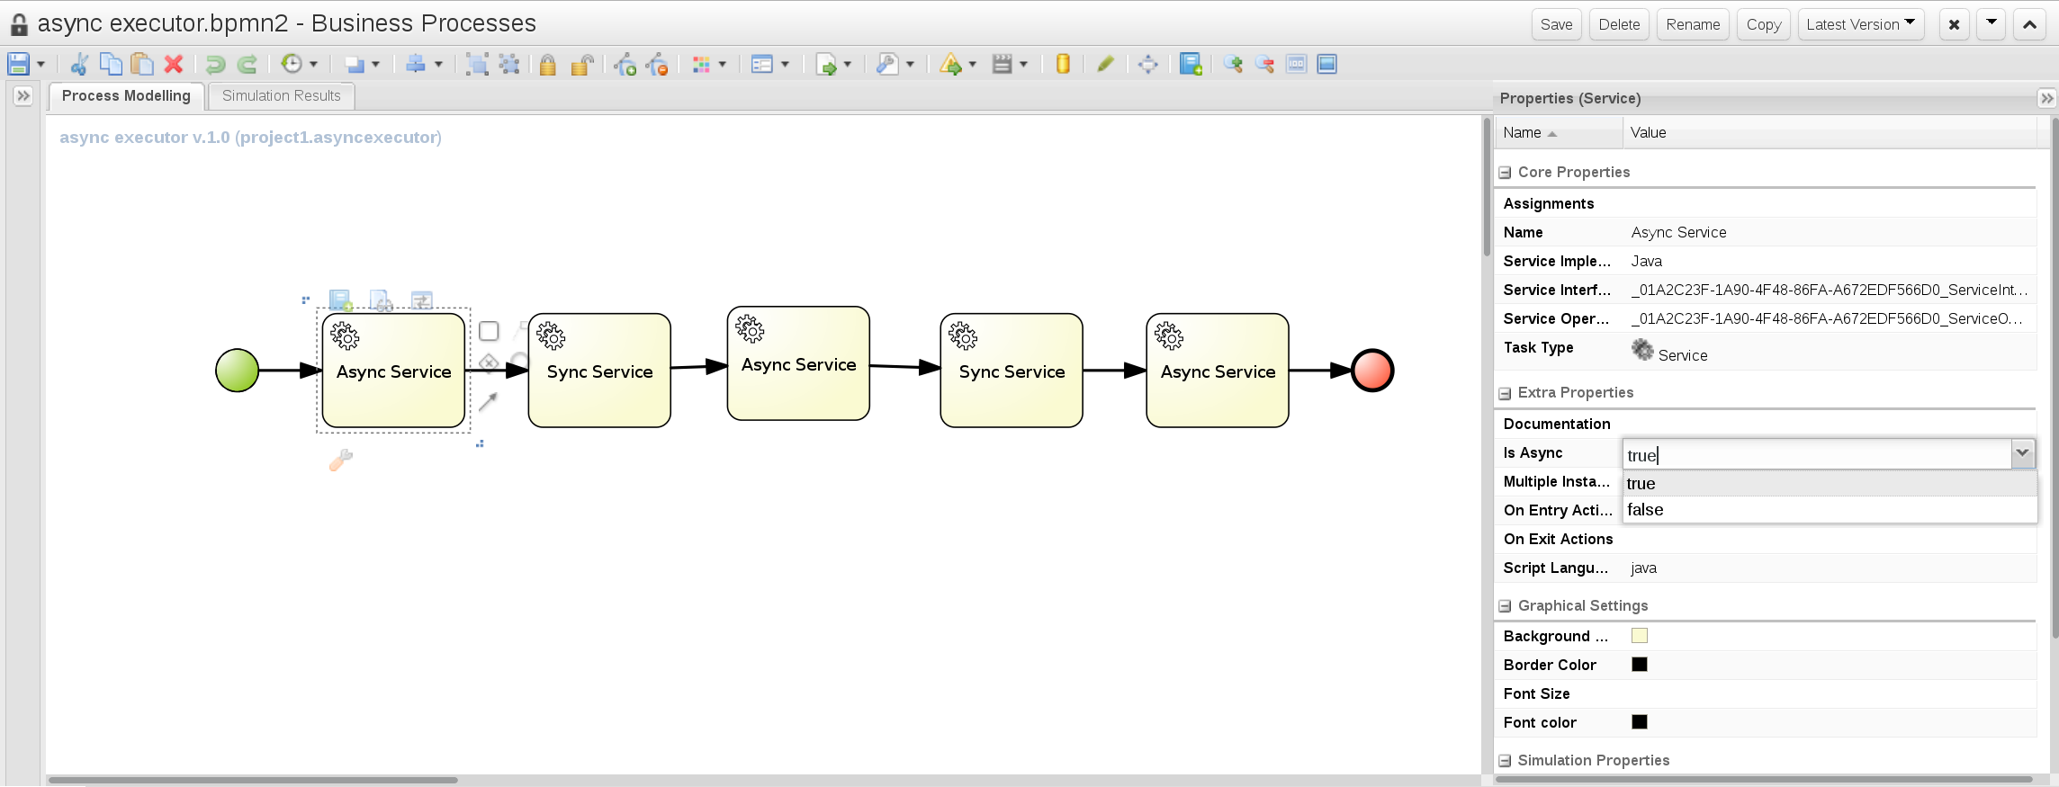This screenshot has width=2059, height=787.
Task: Collapse the Extra Properties section
Action: [1505, 393]
